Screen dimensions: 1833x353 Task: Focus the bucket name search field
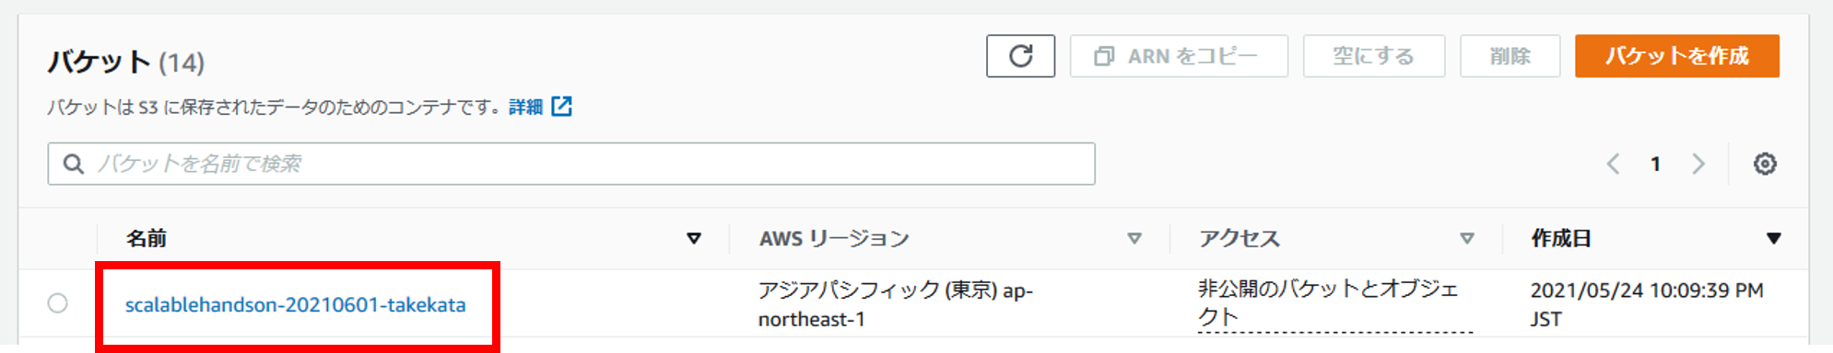pos(571,164)
